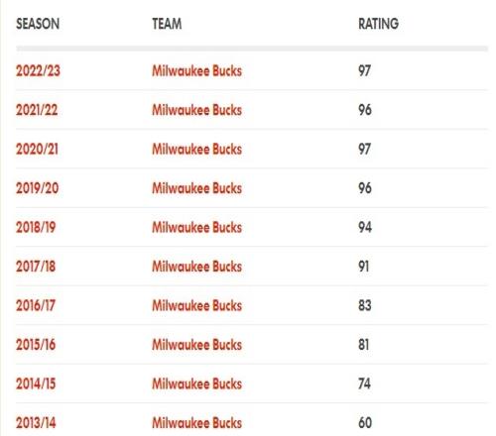This screenshot has height=436, width=496.
Task: Click the TEAM column header
Action: point(167,24)
